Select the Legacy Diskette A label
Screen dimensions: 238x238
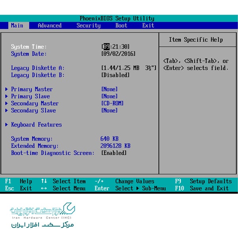point(38,68)
